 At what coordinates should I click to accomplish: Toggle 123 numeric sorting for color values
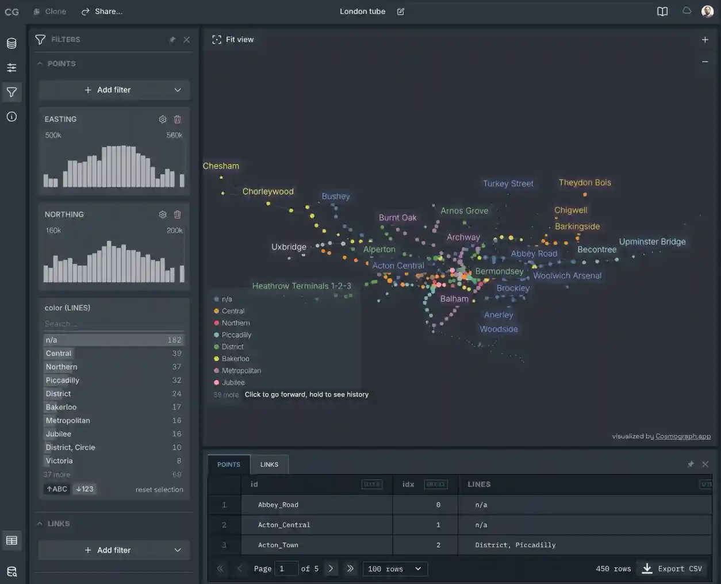click(85, 489)
